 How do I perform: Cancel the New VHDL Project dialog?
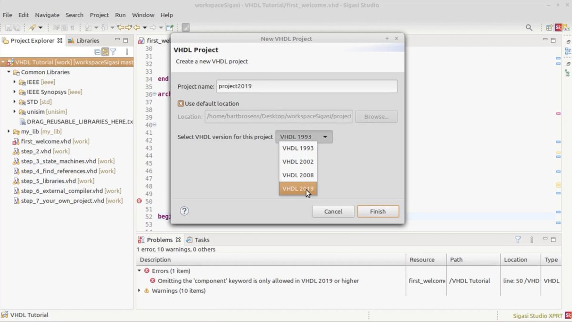pyautogui.click(x=333, y=211)
